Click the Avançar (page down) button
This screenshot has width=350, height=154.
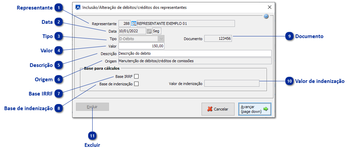(x=255, y=109)
